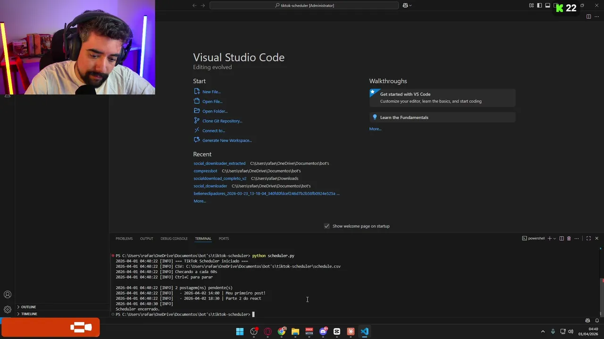Click Clone Git Repository link
Viewport: 604px width, 339px height.
point(222,121)
